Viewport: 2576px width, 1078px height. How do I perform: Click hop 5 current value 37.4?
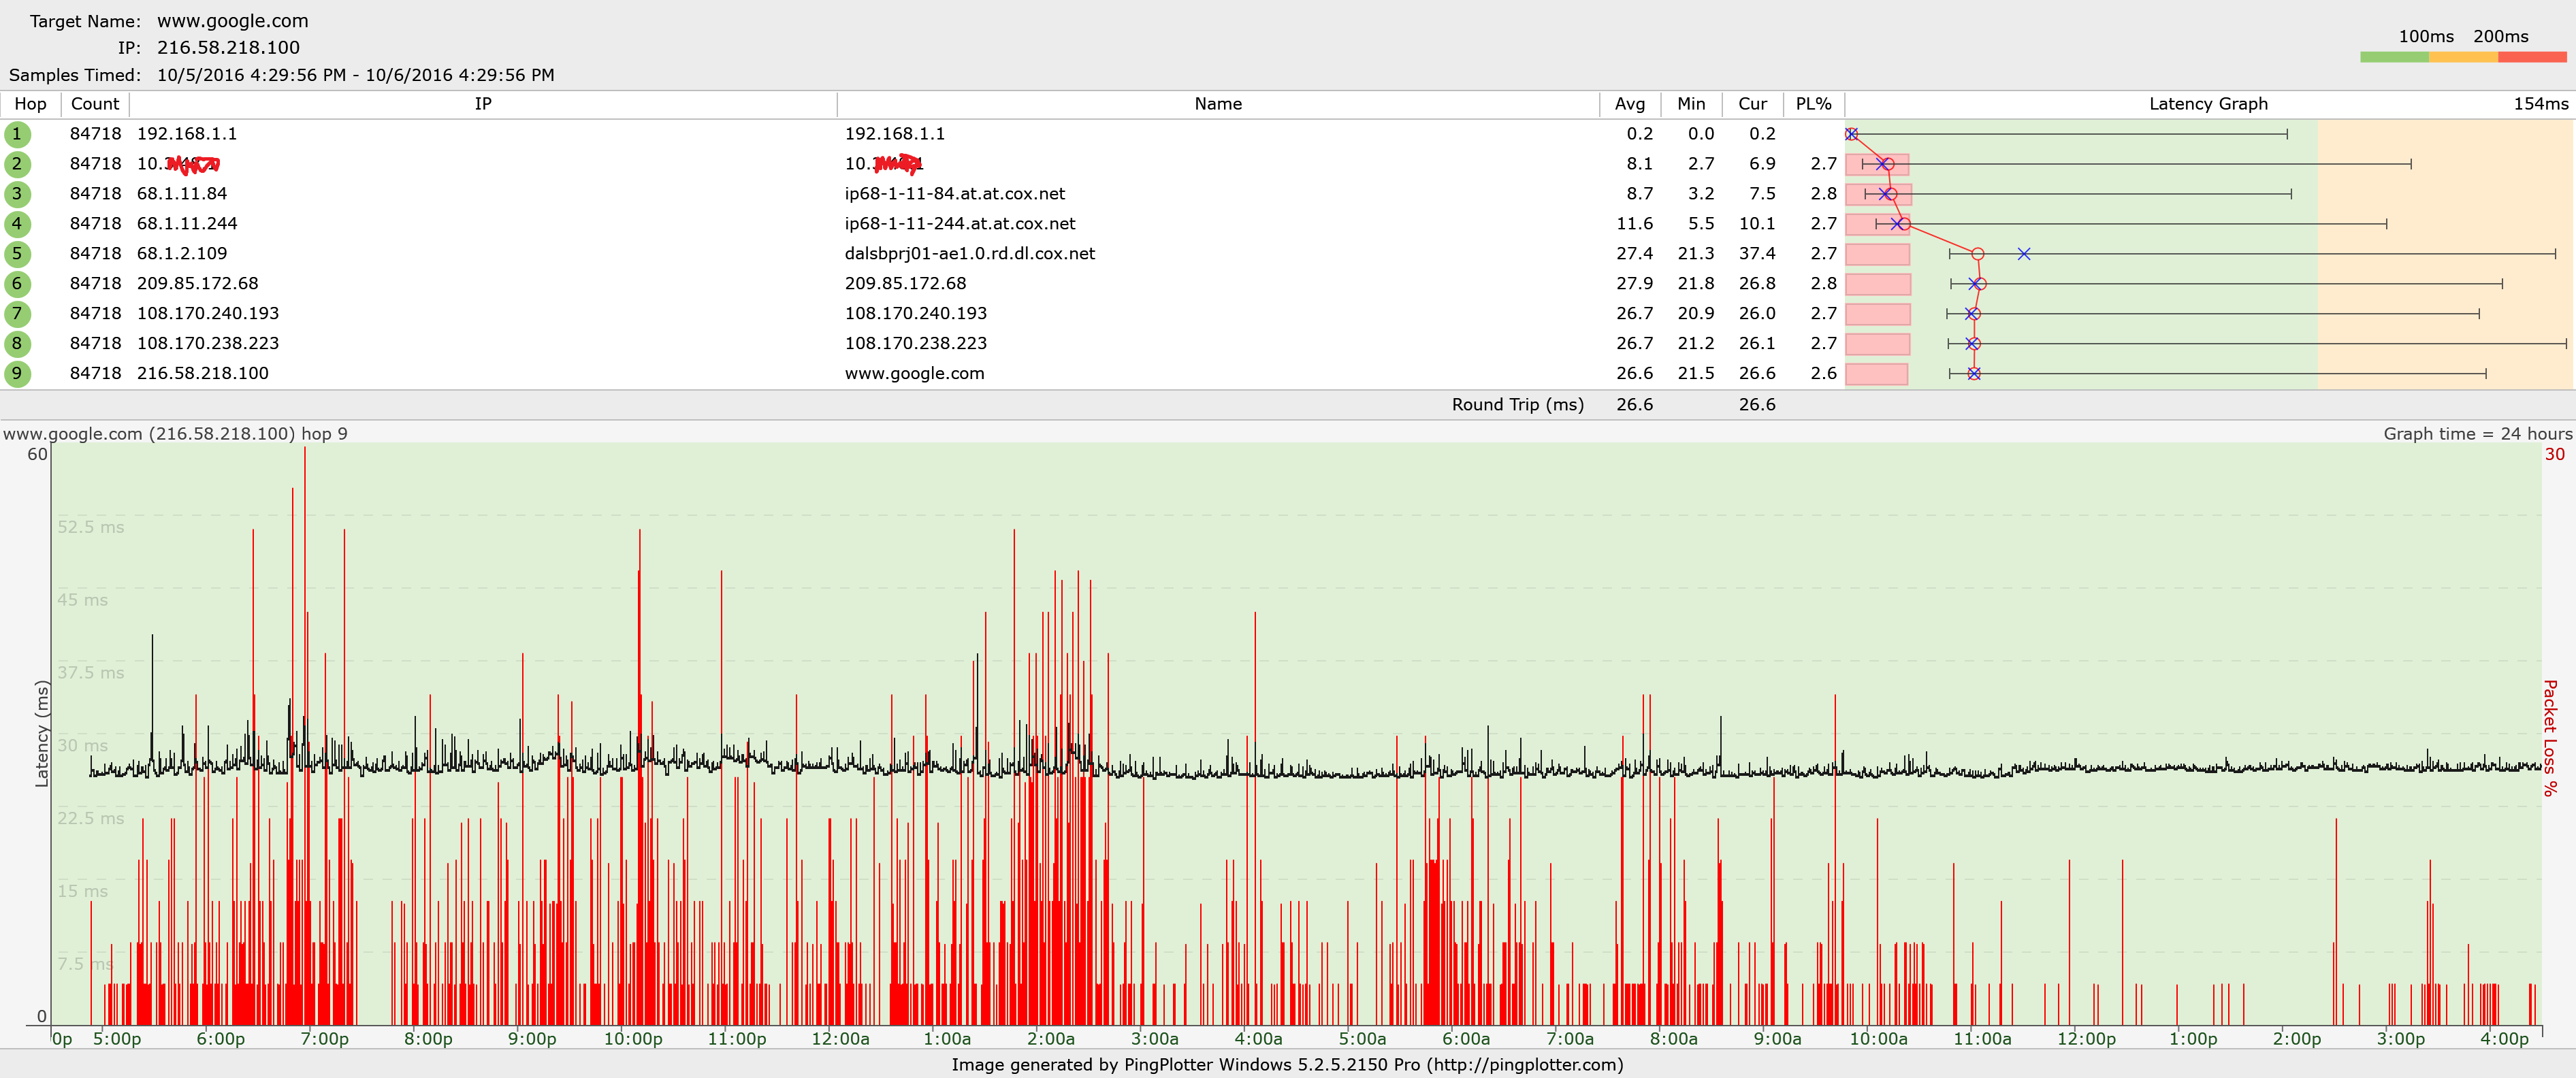pyautogui.click(x=1757, y=254)
